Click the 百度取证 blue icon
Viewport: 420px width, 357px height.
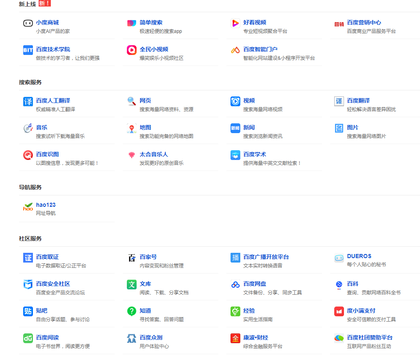(x=28, y=258)
